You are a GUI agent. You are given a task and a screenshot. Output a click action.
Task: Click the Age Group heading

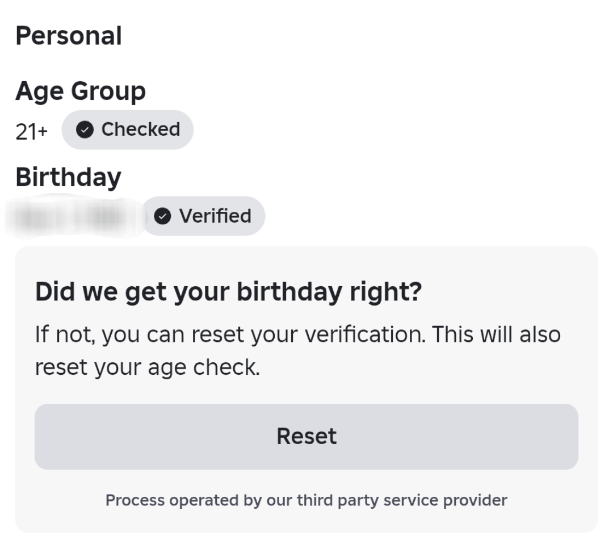tap(81, 91)
